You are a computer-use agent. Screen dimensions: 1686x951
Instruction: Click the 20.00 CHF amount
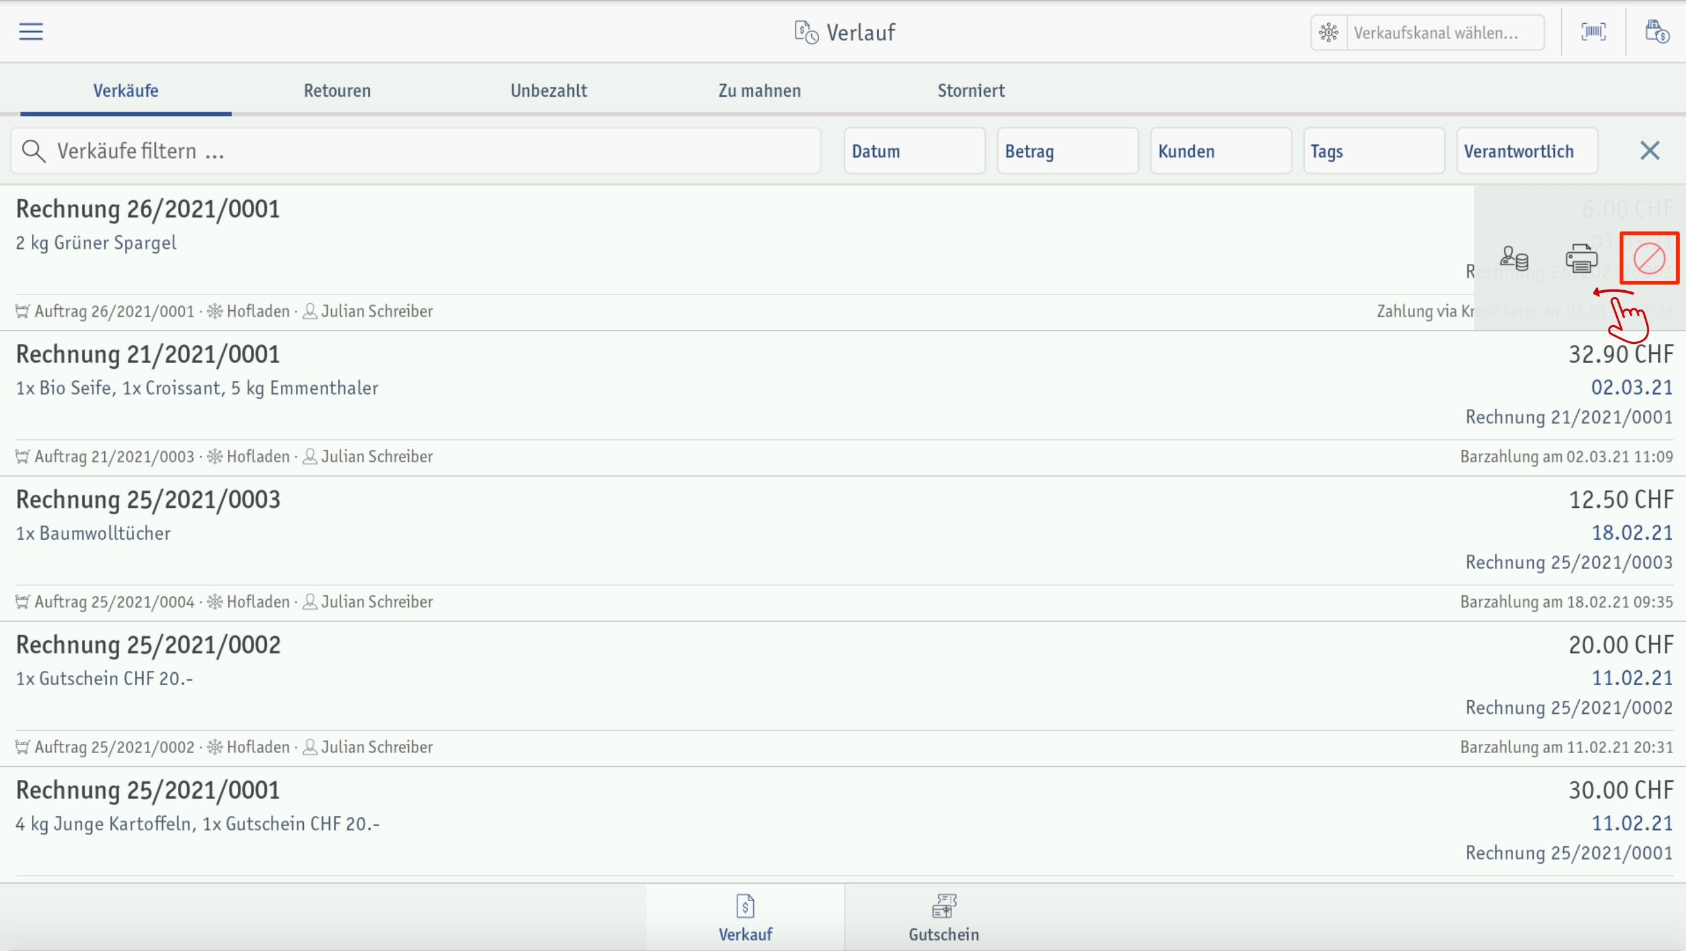click(1620, 645)
